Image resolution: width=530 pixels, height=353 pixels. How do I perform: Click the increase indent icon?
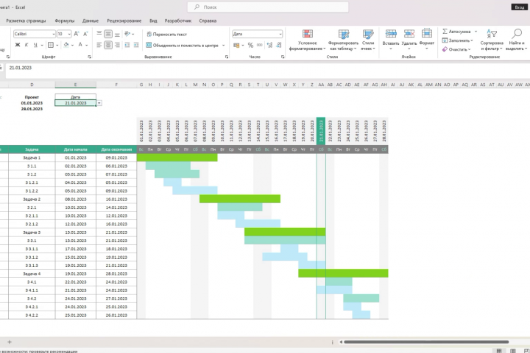tap(136, 45)
